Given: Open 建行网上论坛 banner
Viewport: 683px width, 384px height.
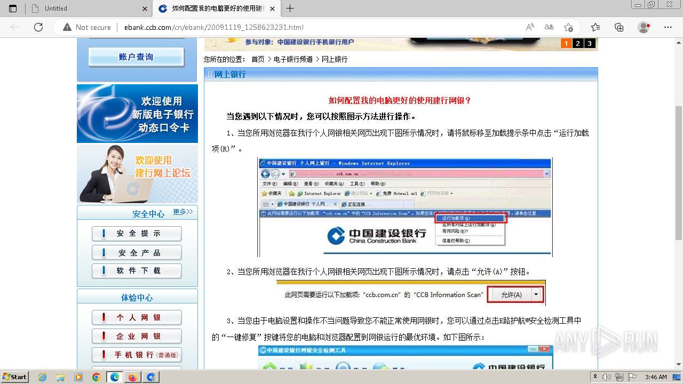Looking at the screenshot, I should point(137,173).
